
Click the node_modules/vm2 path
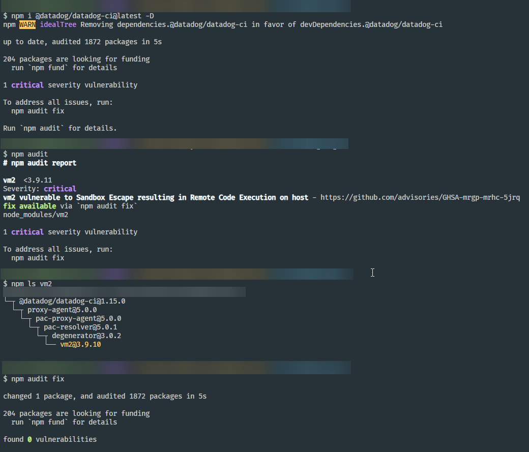click(36, 215)
